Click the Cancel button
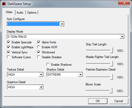The width and height of the screenshot is (132, 108). point(119,101)
